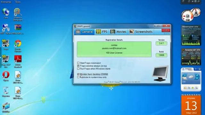Image resolution: width=205 pixels, height=115 pixels.
Task: Click the drive disc image in DAEMON Tools gadget
Action: tap(191, 77)
